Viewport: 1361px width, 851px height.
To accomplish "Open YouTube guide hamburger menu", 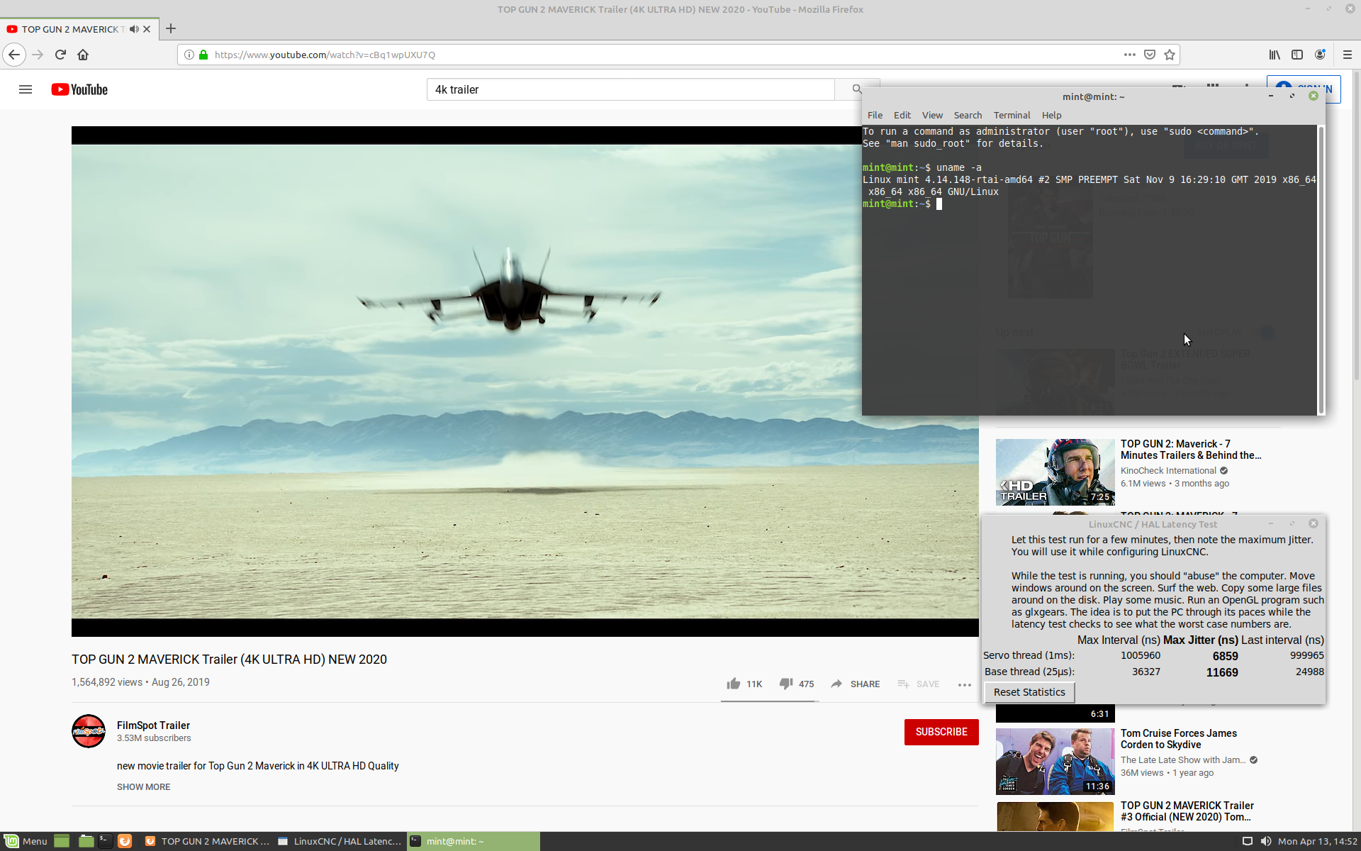I will 26,89.
